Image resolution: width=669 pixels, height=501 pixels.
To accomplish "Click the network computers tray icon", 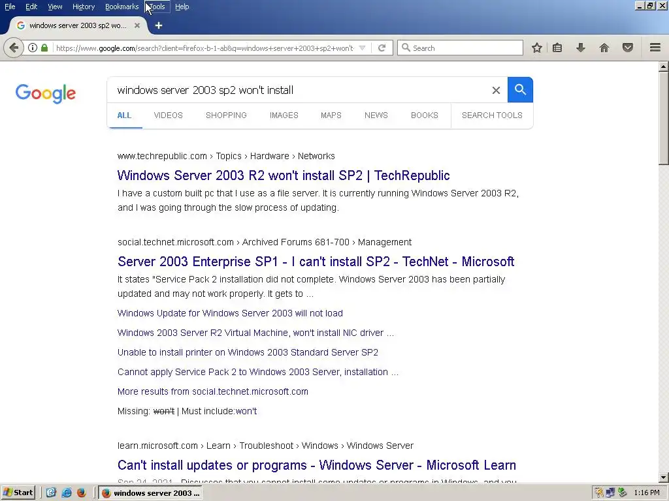I will [x=611, y=493].
